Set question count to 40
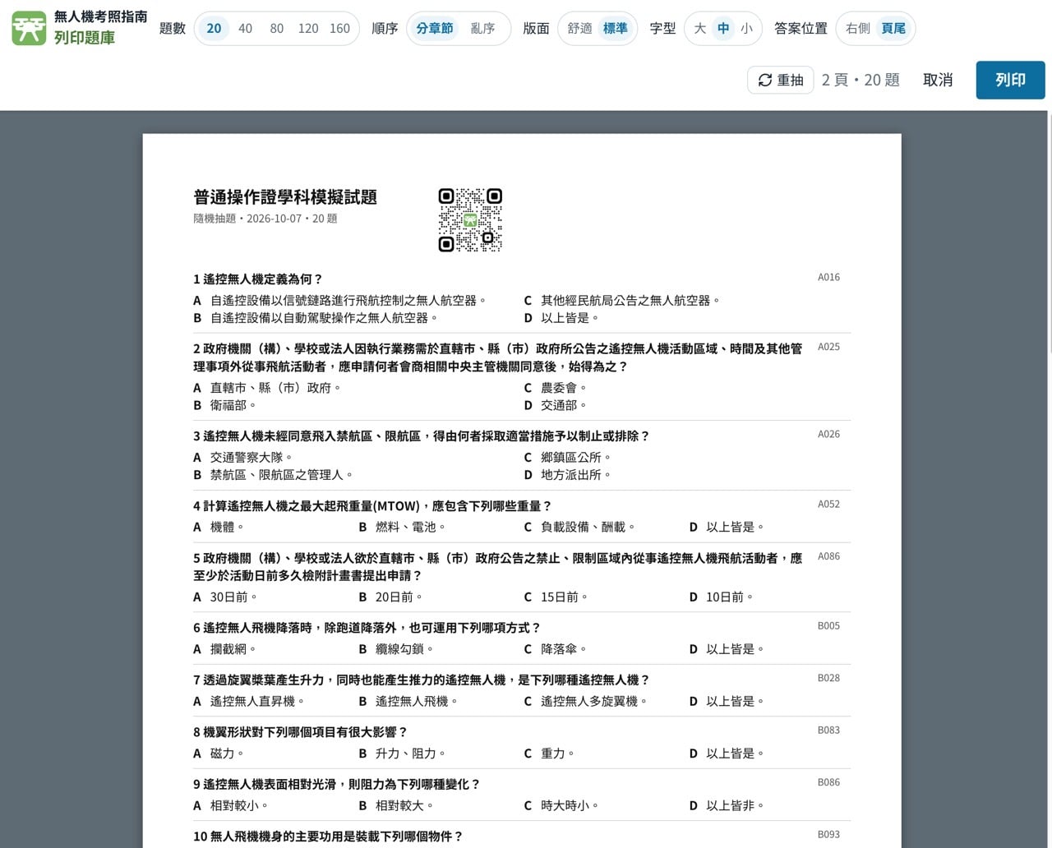Screen dimensions: 1052x848 [245, 28]
